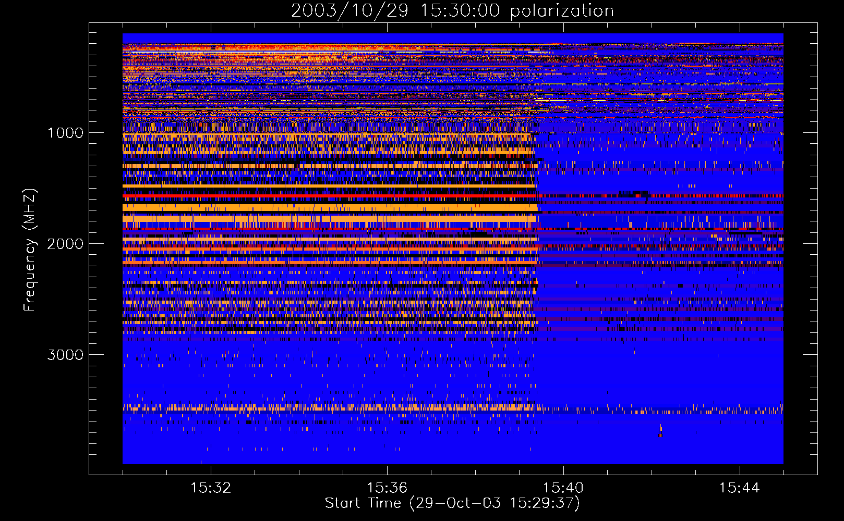Click the 15:32 time tick label
The height and width of the screenshot is (521, 844).
211,488
